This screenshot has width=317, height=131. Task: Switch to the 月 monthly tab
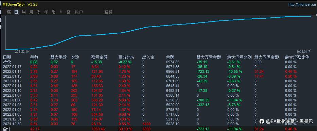click(x=31, y=12)
